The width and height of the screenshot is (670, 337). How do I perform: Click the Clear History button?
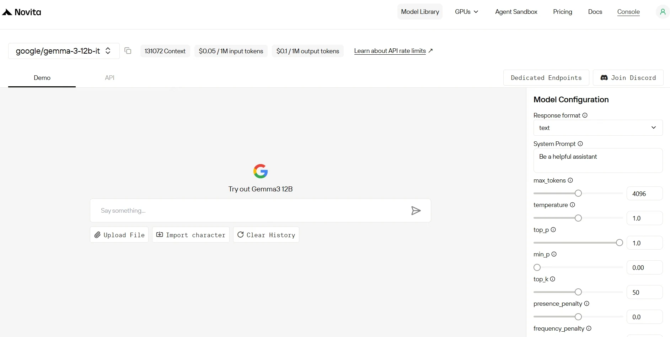tap(266, 235)
